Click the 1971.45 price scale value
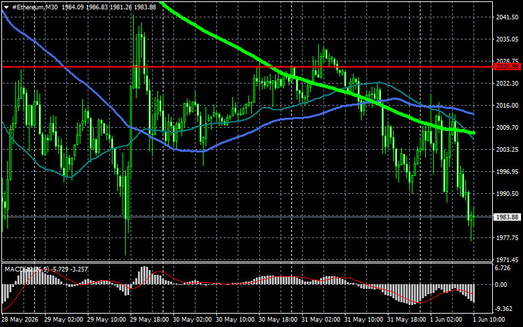Image resolution: width=523 pixels, height=327 pixels. [x=508, y=259]
